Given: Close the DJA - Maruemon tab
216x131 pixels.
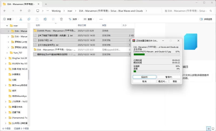Looking at the screenshot, I should (x=38, y=4).
